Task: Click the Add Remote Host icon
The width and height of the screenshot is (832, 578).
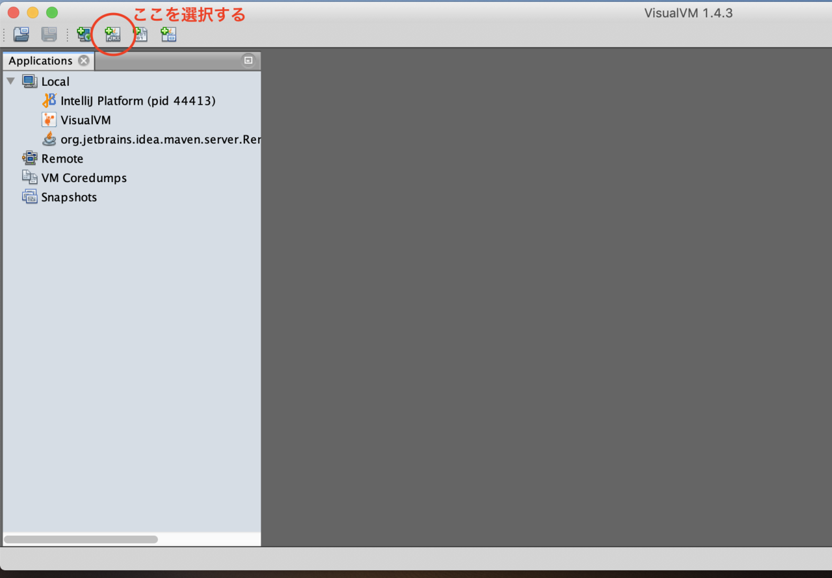Action: coord(84,34)
